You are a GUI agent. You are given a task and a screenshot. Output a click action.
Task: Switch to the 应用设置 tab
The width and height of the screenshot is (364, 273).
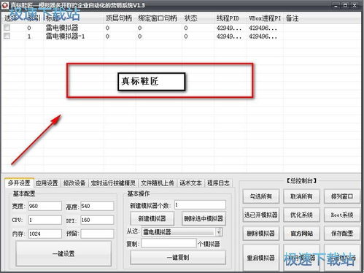click(47, 183)
